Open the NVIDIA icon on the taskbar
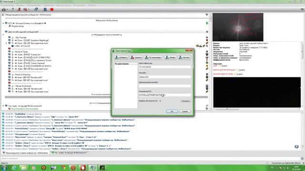Viewport: 305px width, 171px height. click(x=102, y=168)
